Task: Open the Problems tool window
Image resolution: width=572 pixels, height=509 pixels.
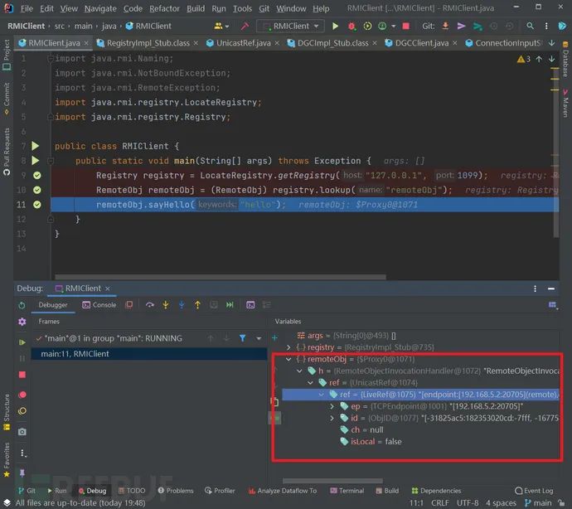Action: [x=176, y=491]
